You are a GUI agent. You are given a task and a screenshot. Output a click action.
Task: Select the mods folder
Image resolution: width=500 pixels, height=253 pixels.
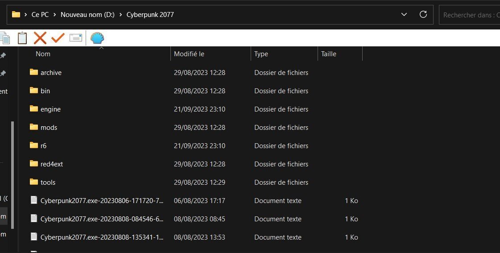(x=49, y=128)
